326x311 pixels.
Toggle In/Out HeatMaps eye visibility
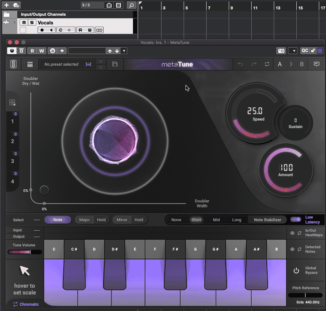click(292, 233)
